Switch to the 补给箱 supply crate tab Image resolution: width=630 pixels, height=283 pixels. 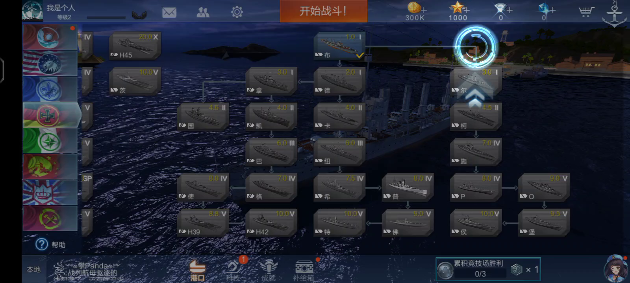304,270
